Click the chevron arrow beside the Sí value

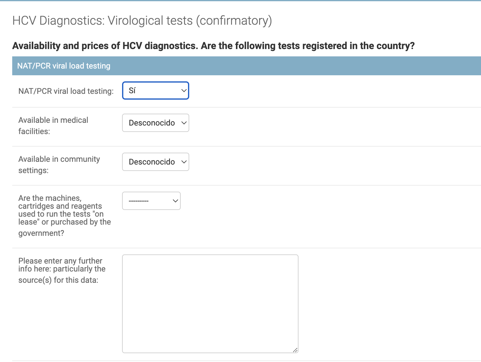click(x=184, y=90)
